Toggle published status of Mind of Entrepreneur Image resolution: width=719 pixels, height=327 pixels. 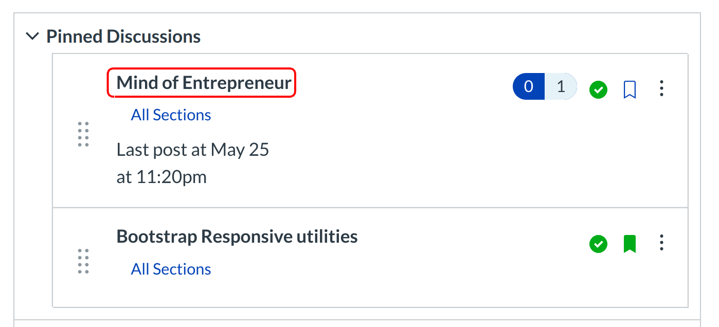pyautogui.click(x=598, y=89)
